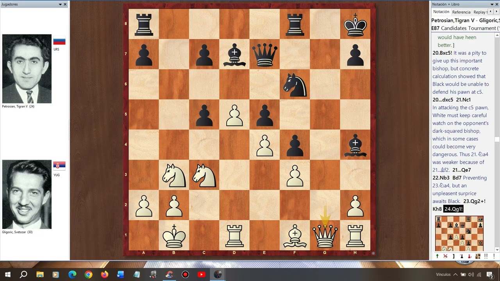This screenshot has height=281, width=500.
Task: Select the black rook on a8
Action: coord(144,24)
